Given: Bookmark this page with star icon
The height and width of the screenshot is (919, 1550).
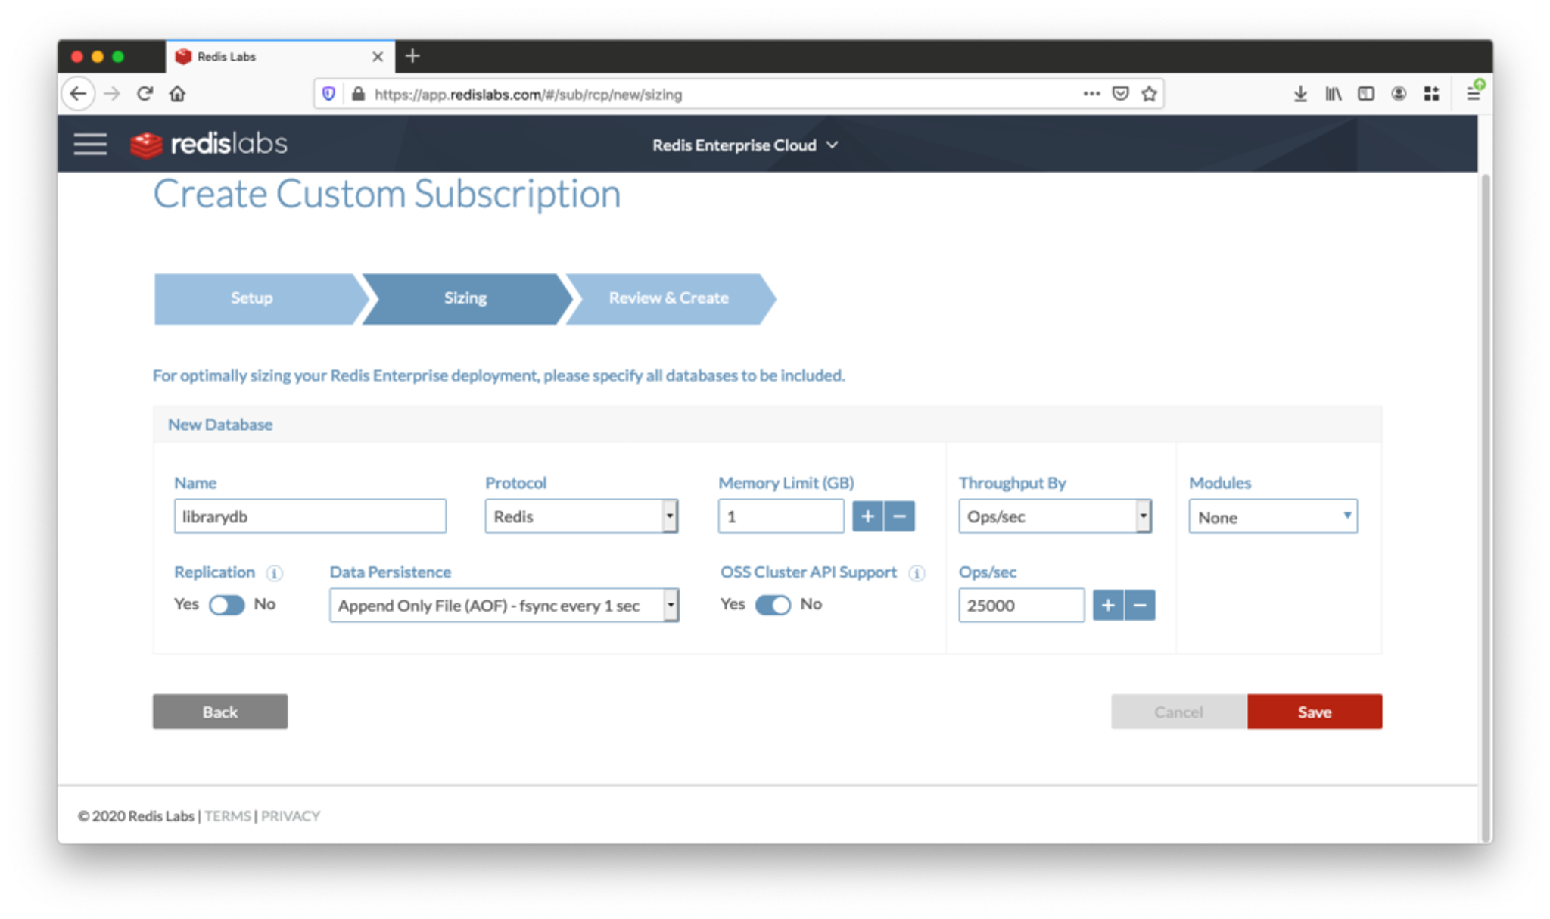Looking at the screenshot, I should pos(1149,94).
